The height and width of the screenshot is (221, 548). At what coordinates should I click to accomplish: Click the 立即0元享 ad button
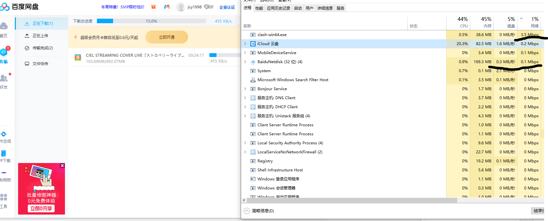tap(41, 209)
